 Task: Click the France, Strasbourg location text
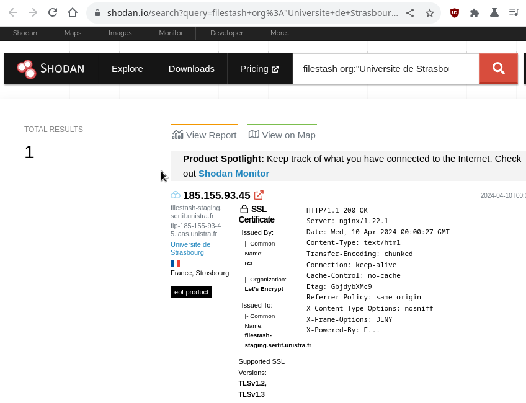pyautogui.click(x=200, y=273)
